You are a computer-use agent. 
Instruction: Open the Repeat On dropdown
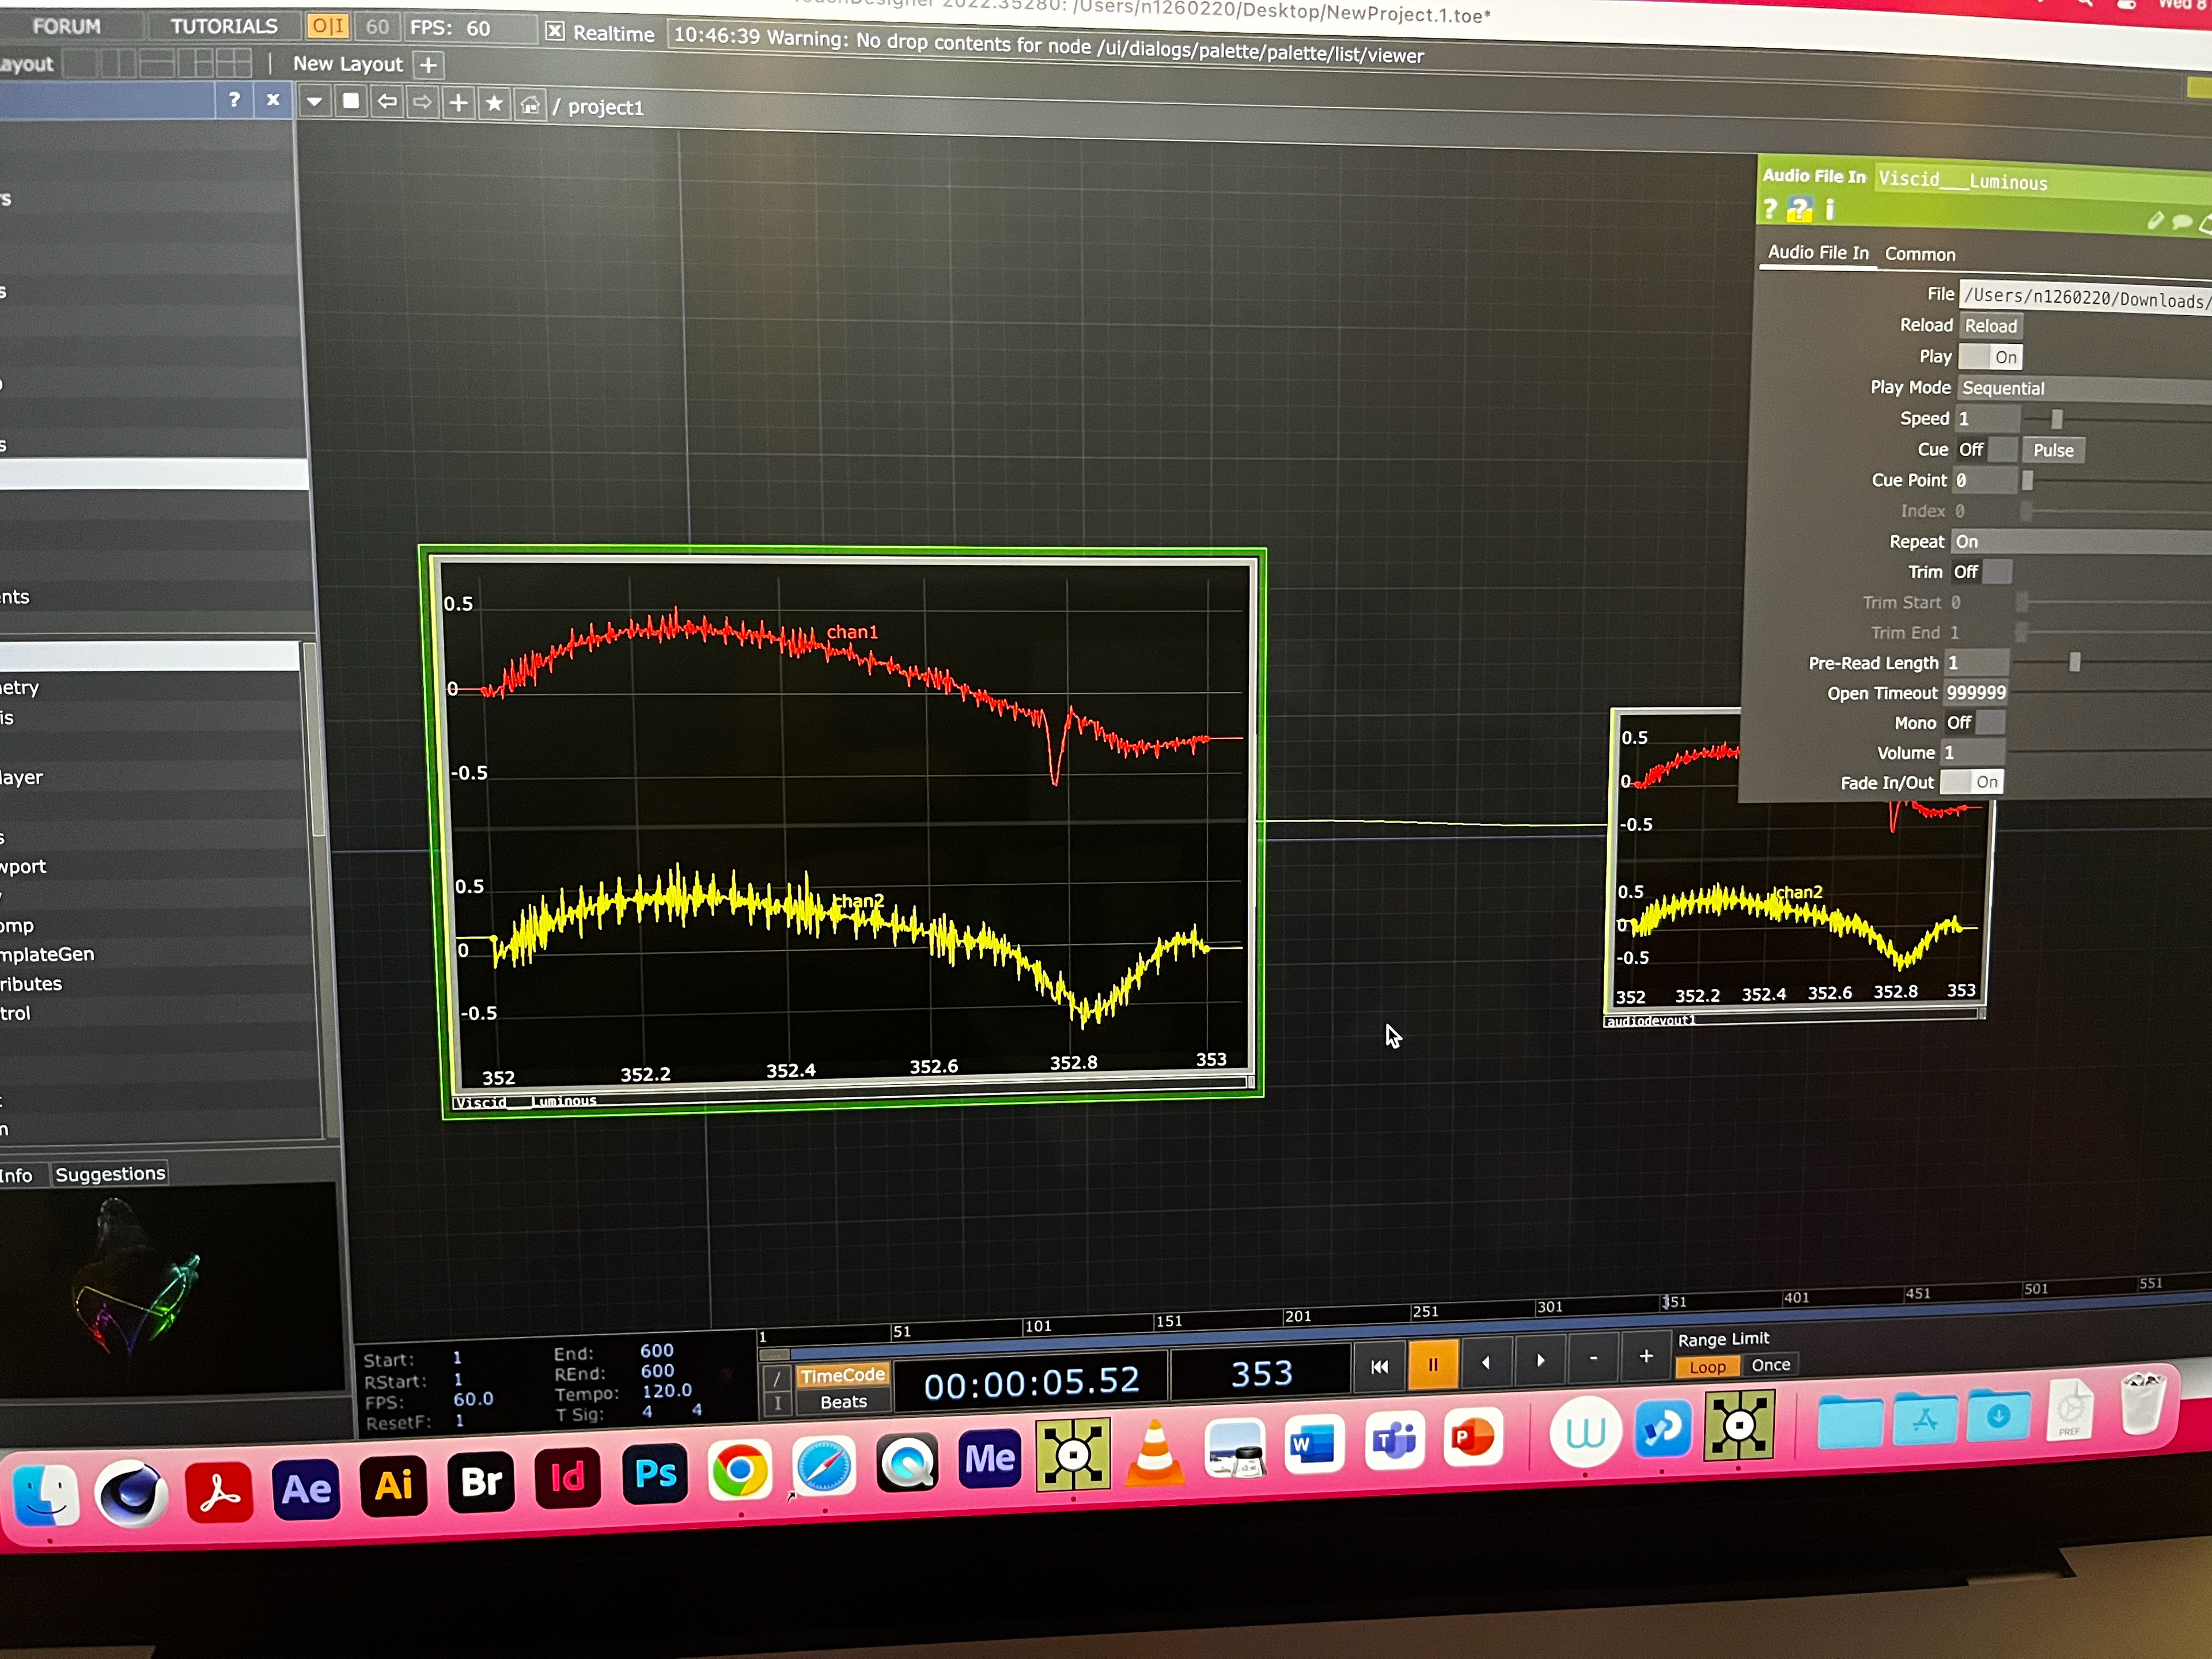pos(2082,542)
